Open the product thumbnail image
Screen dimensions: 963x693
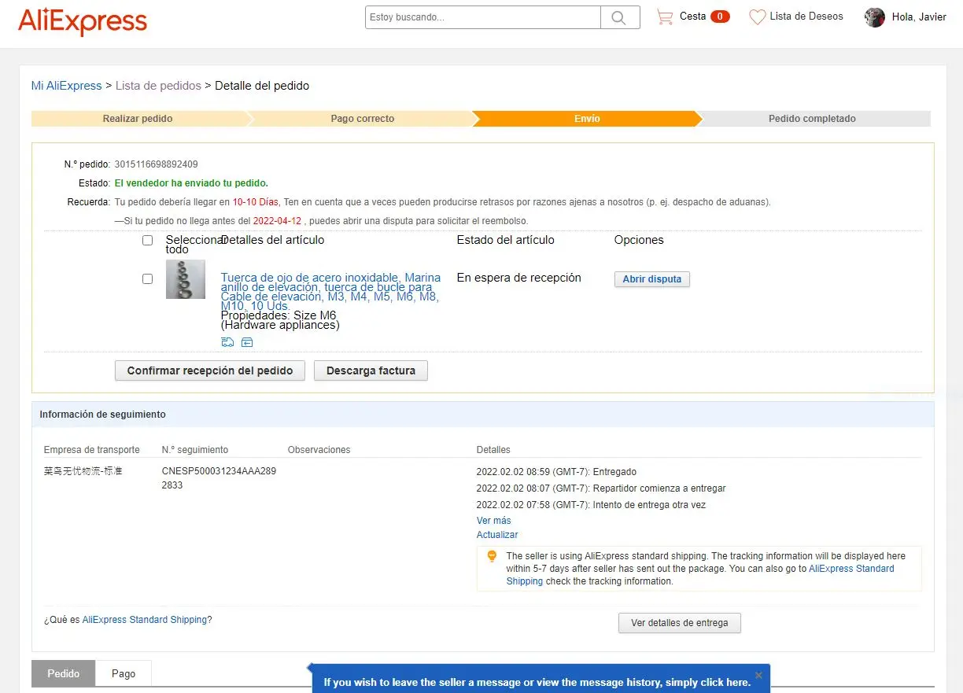click(186, 279)
